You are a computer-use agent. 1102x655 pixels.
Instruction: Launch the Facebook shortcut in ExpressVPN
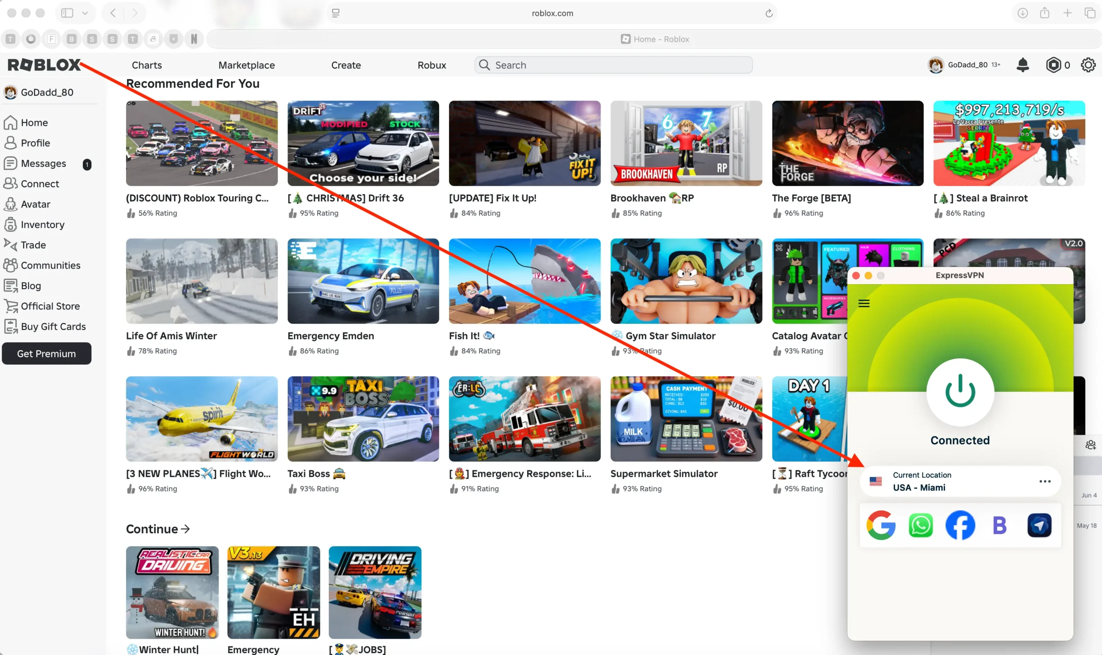(960, 525)
